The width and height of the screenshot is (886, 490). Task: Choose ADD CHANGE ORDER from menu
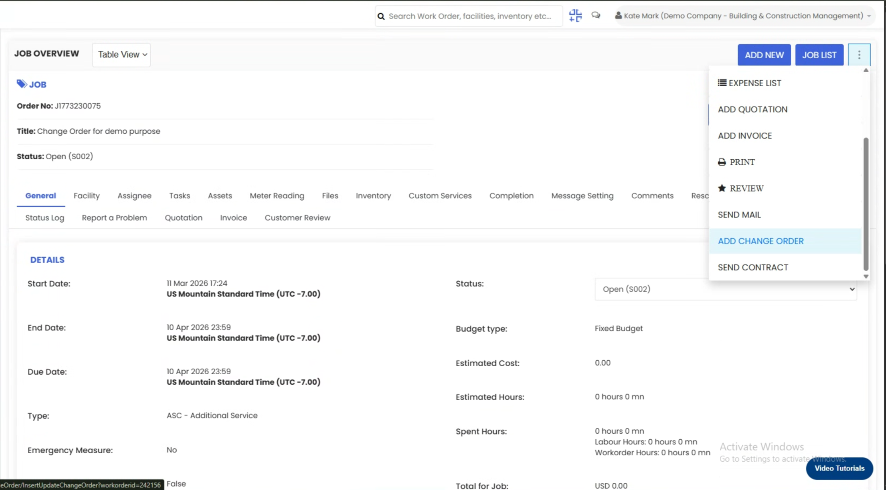760,241
